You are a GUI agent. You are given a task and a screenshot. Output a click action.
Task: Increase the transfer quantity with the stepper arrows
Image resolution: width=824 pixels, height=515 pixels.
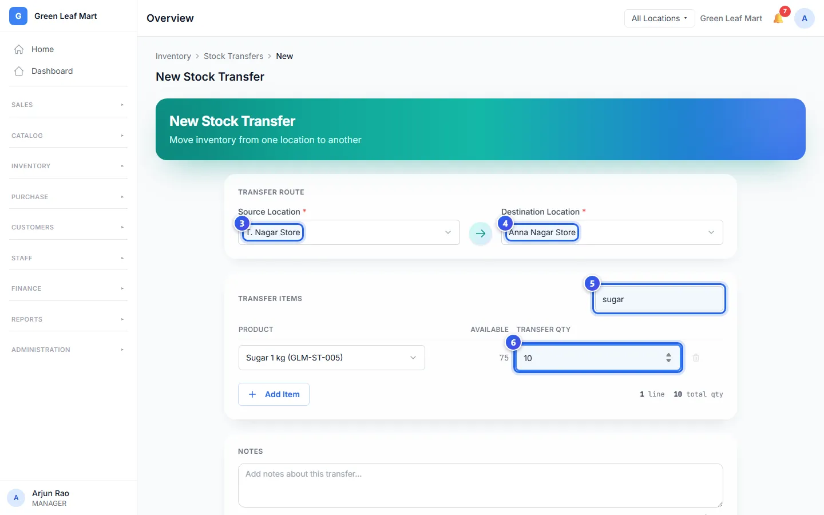coord(668,355)
